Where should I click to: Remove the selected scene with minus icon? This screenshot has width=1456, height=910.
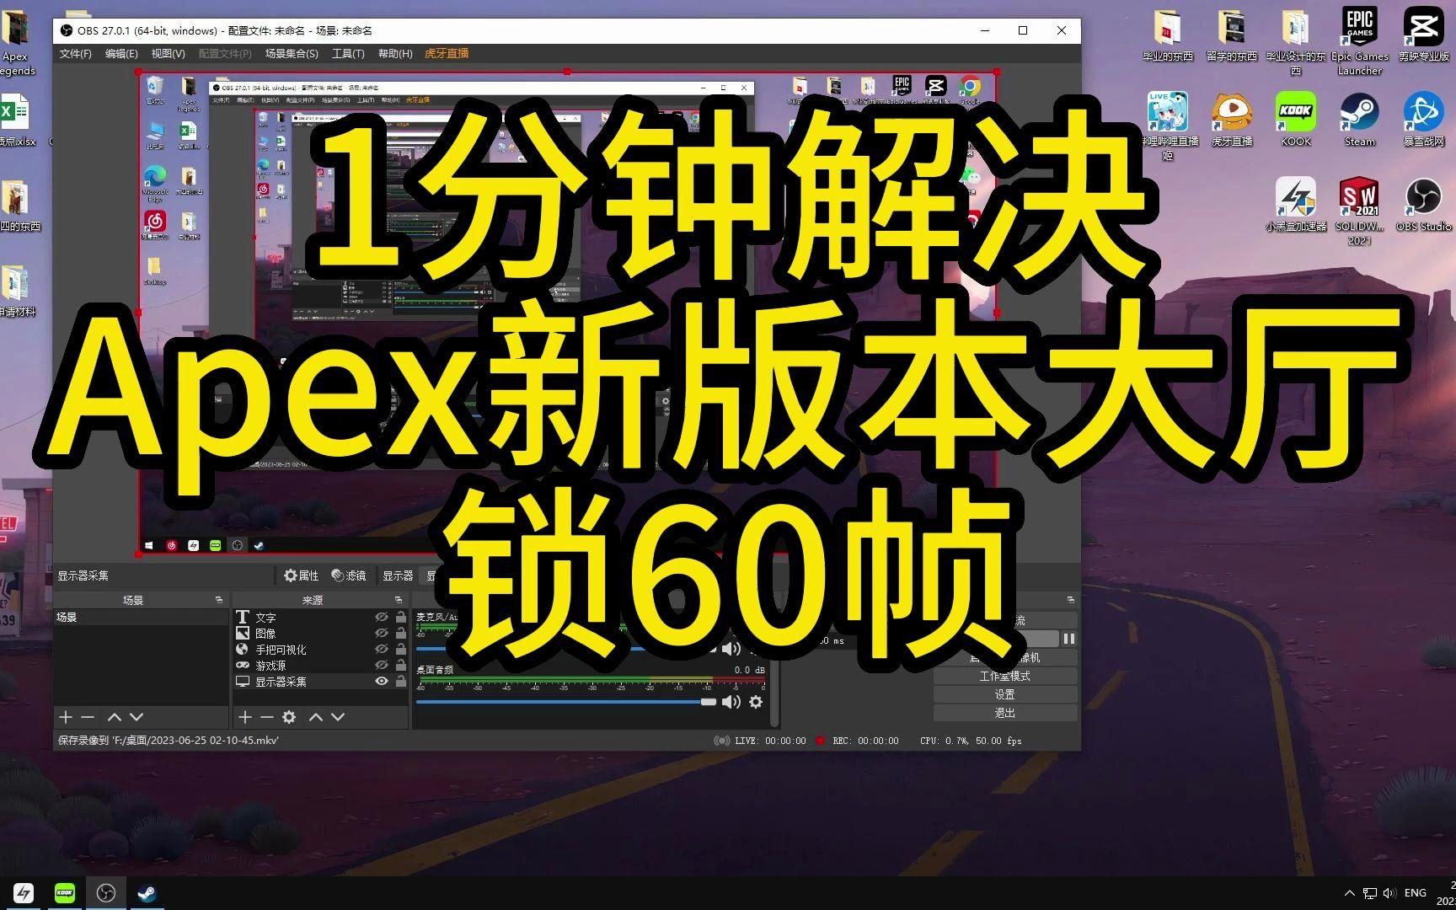(88, 717)
